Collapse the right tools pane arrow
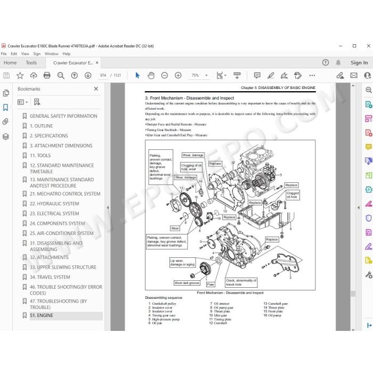 pyautogui.click(x=359, y=207)
